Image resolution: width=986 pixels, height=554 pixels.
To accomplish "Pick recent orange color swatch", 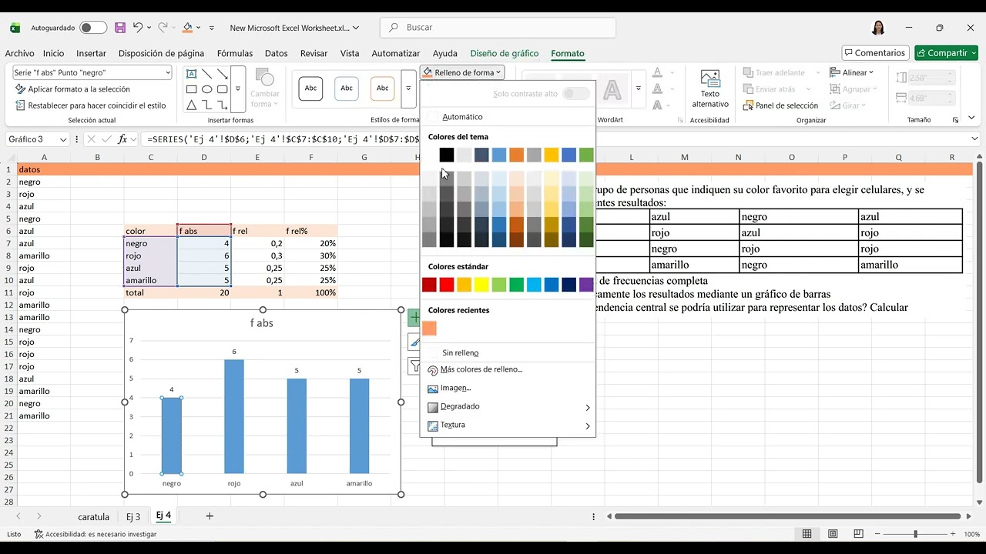I will 429,329.
